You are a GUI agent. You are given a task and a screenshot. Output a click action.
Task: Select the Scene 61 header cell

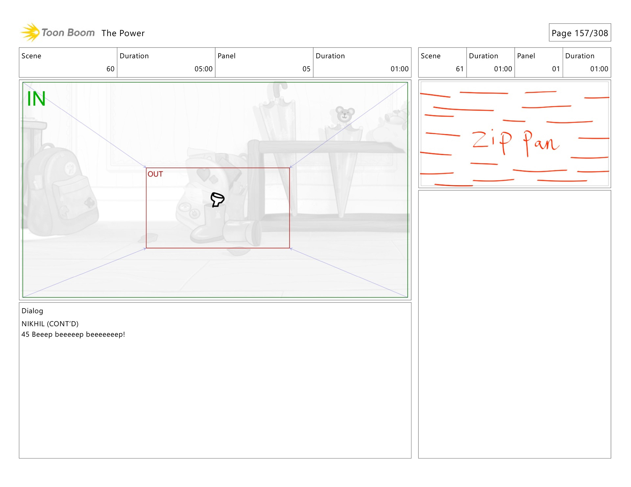442,62
